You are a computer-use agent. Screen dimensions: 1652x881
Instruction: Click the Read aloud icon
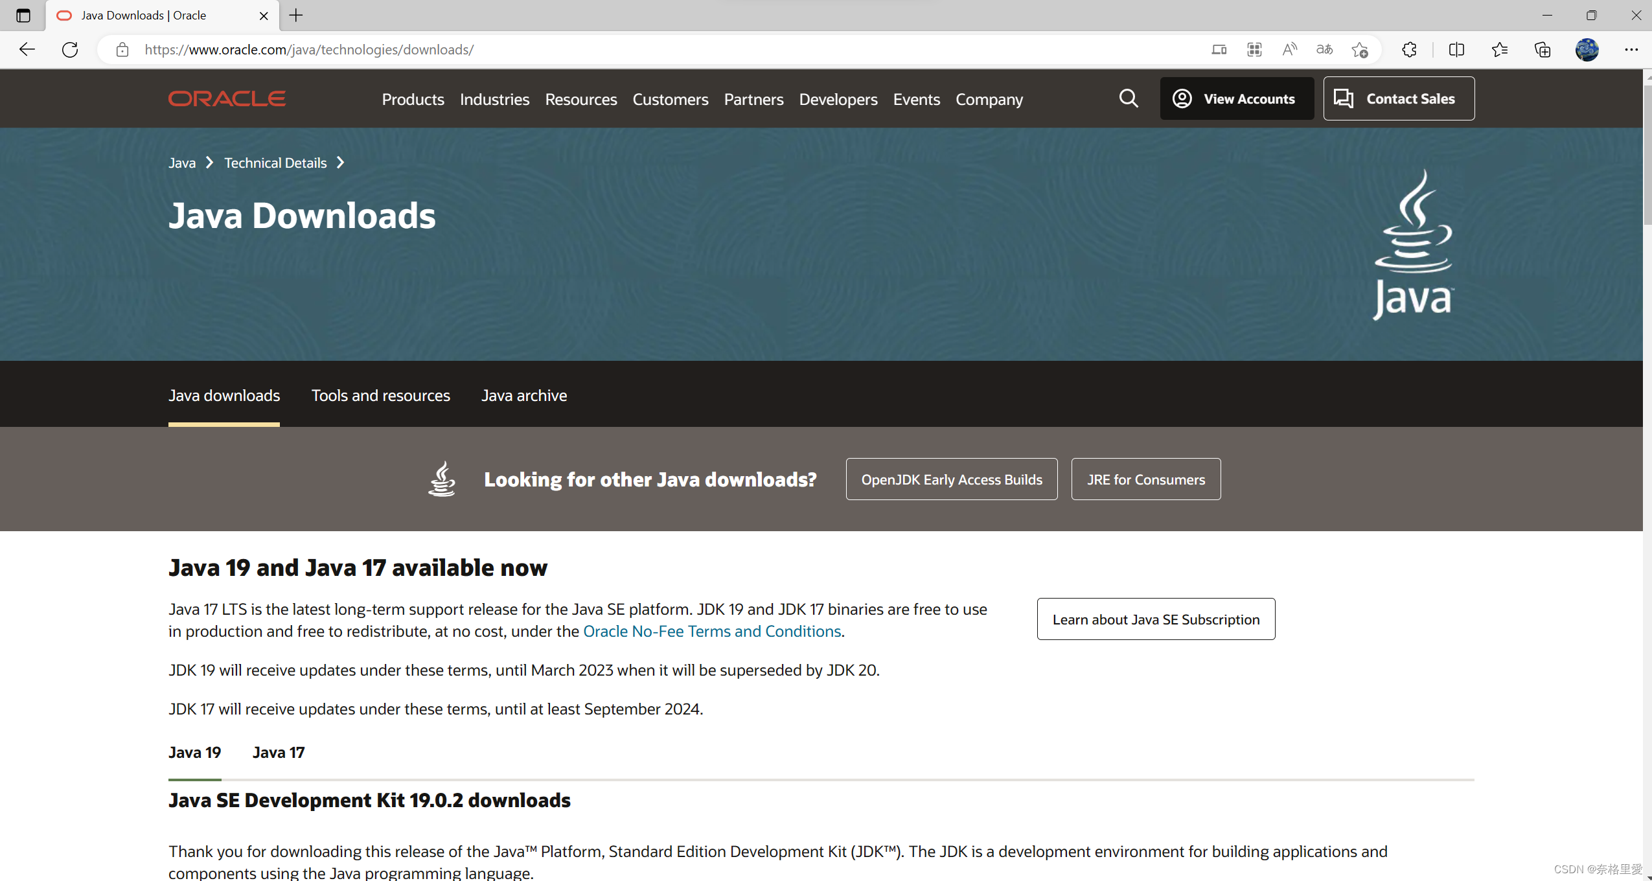click(1289, 50)
